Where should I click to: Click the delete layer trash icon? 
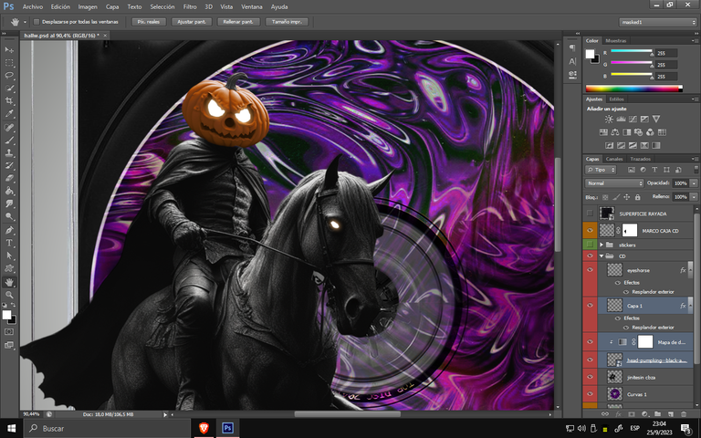tap(683, 414)
